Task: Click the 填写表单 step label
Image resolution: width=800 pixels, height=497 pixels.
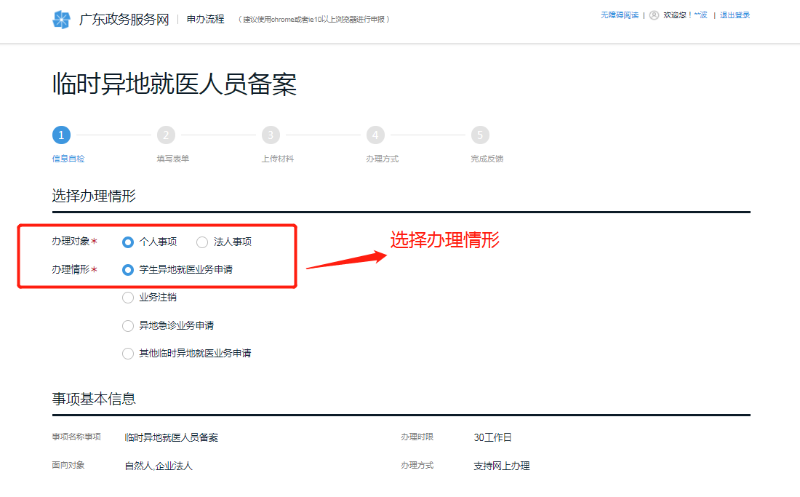Action: click(x=173, y=159)
